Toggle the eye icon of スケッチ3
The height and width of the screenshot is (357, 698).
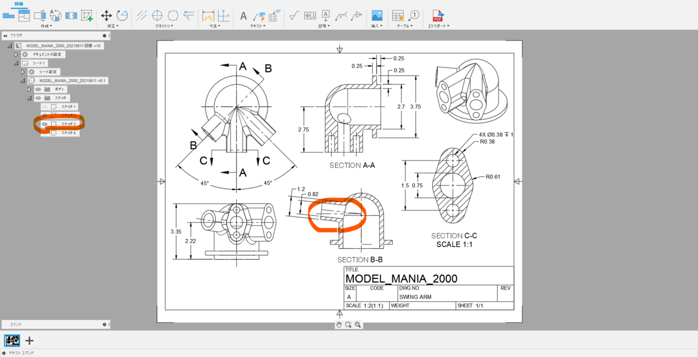pyautogui.click(x=45, y=124)
